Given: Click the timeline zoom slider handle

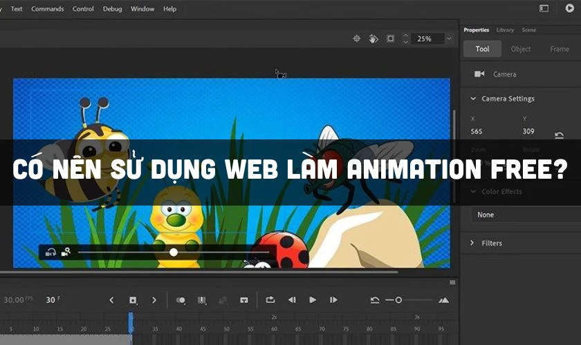Looking at the screenshot, I should [398, 300].
